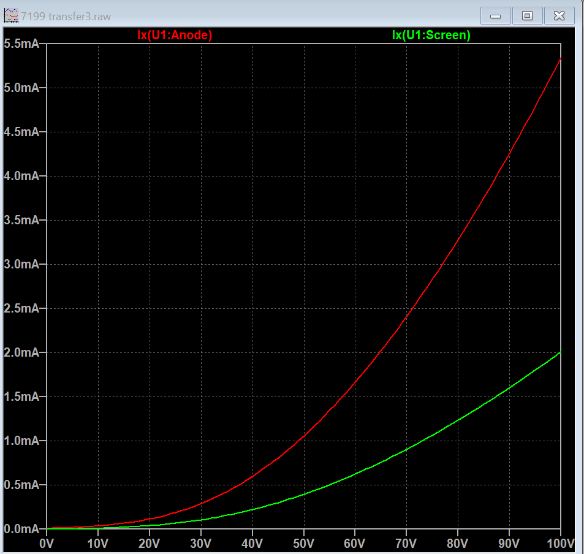Click the 40V horizontal axis label
Screen dimensions: 584x554
[x=252, y=544]
